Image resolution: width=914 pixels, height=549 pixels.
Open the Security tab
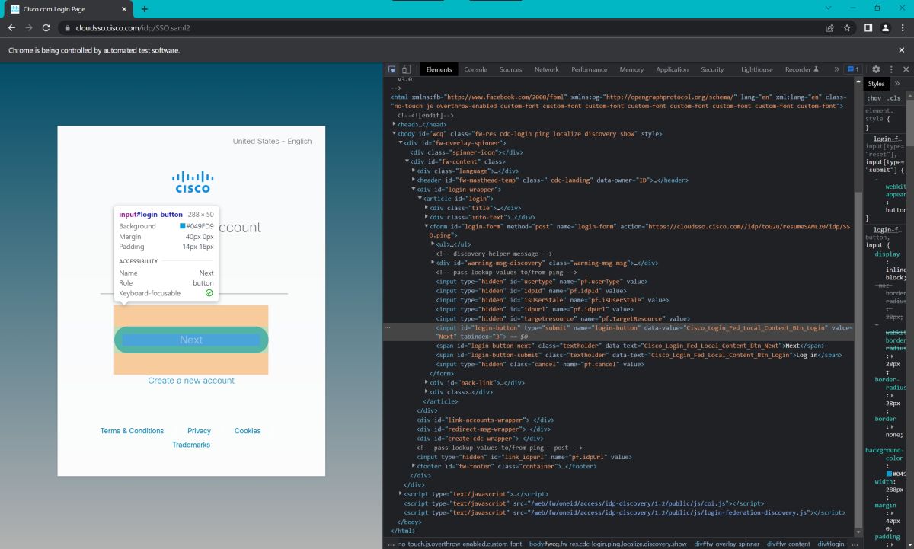point(712,69)
